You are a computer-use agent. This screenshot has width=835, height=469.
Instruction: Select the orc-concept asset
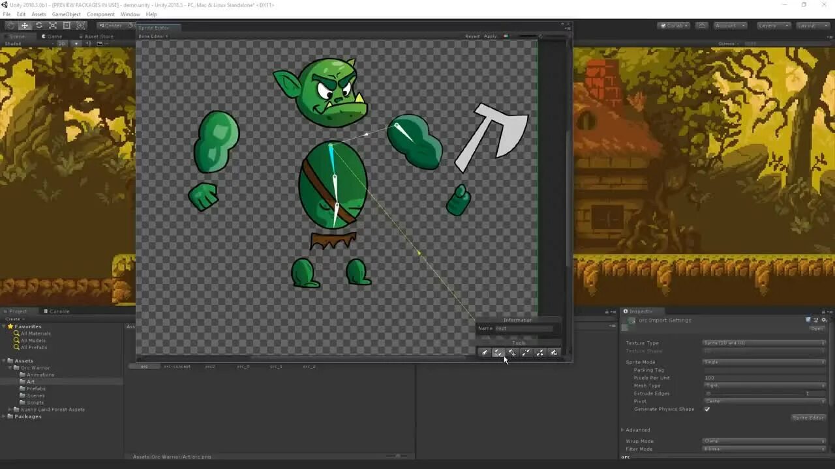pos(177,367)
